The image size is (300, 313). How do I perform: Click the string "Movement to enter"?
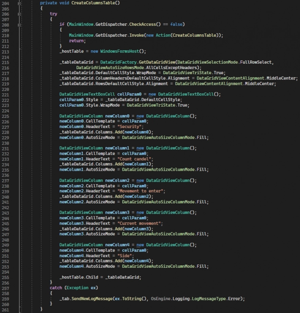tap(140, 191)
